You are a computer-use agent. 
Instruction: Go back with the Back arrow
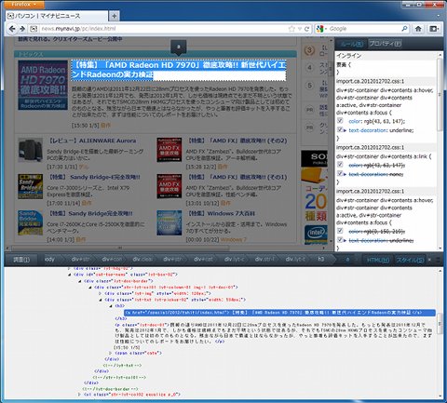[x=12, y=29]
